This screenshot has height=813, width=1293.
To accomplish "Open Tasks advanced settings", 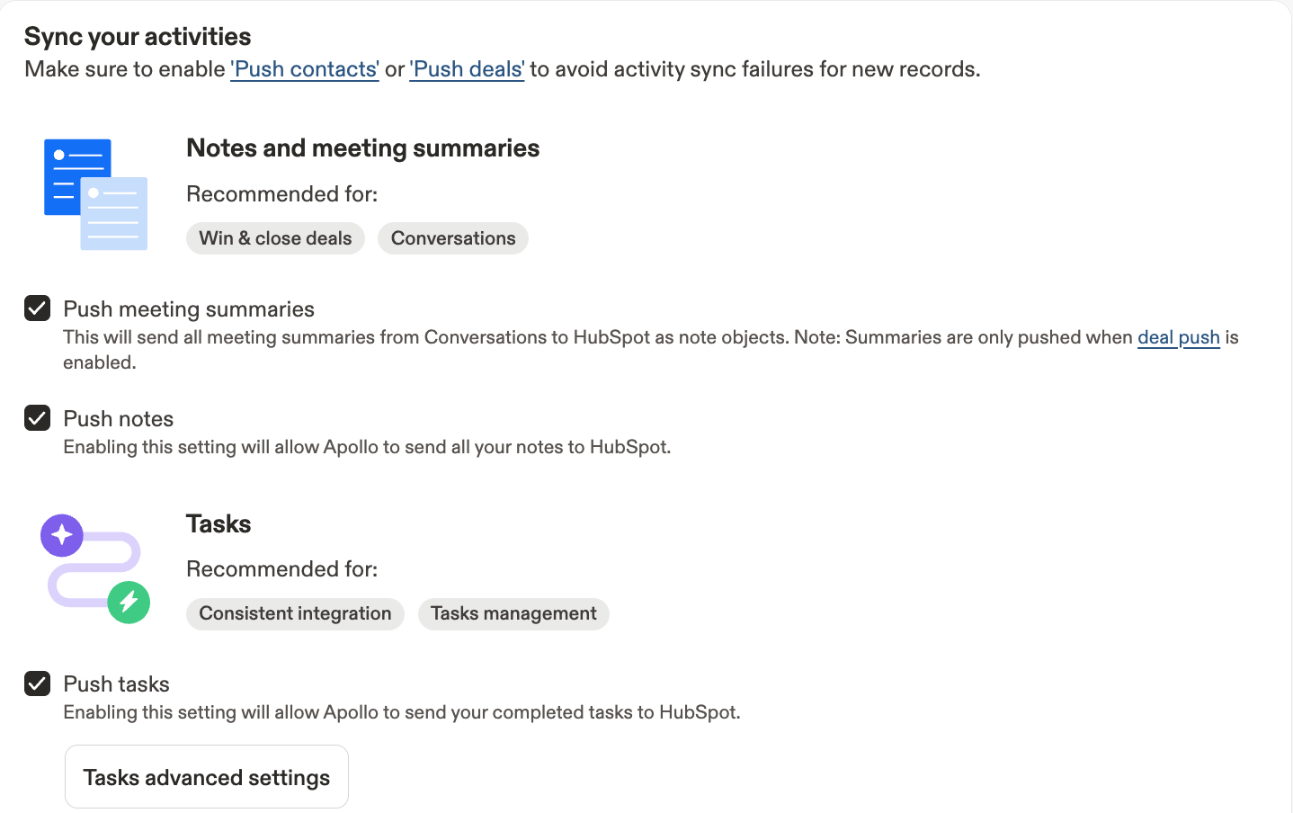I will (207, 777).
